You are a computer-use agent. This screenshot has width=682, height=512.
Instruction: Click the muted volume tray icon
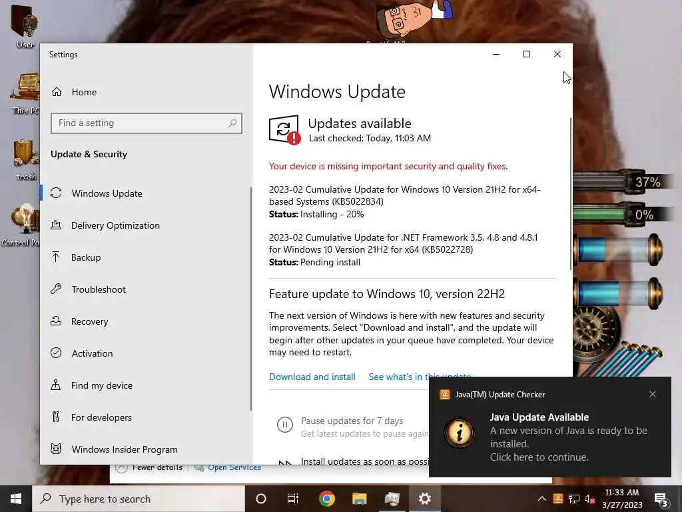[589, 499]
